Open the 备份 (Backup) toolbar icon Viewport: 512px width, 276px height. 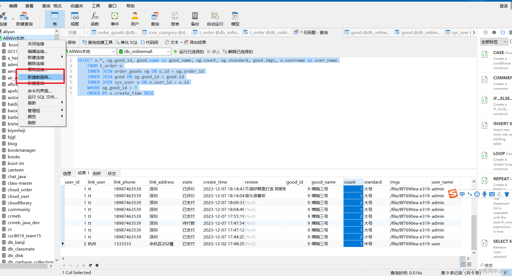(195, 19)
